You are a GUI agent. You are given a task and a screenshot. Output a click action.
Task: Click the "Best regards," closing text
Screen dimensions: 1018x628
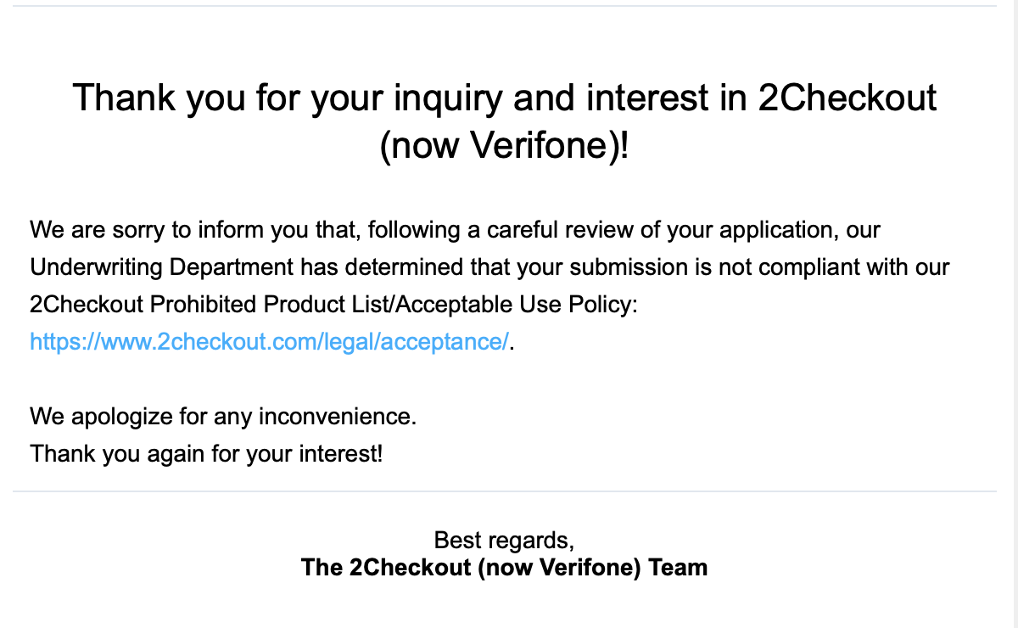point(505,540)
